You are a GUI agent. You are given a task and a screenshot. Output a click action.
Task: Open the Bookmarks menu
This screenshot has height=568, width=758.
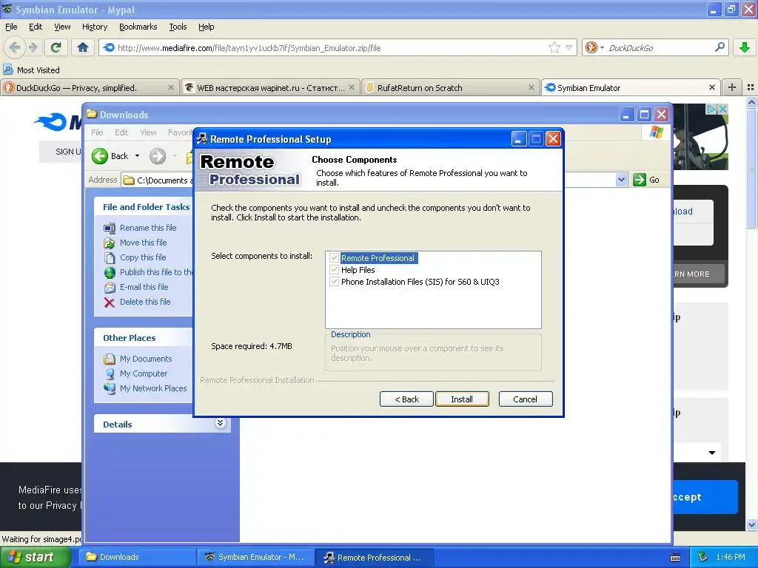138,27
